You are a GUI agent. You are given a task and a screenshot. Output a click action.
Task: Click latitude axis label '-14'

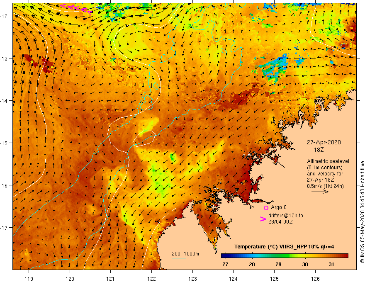tap(4, 101)
